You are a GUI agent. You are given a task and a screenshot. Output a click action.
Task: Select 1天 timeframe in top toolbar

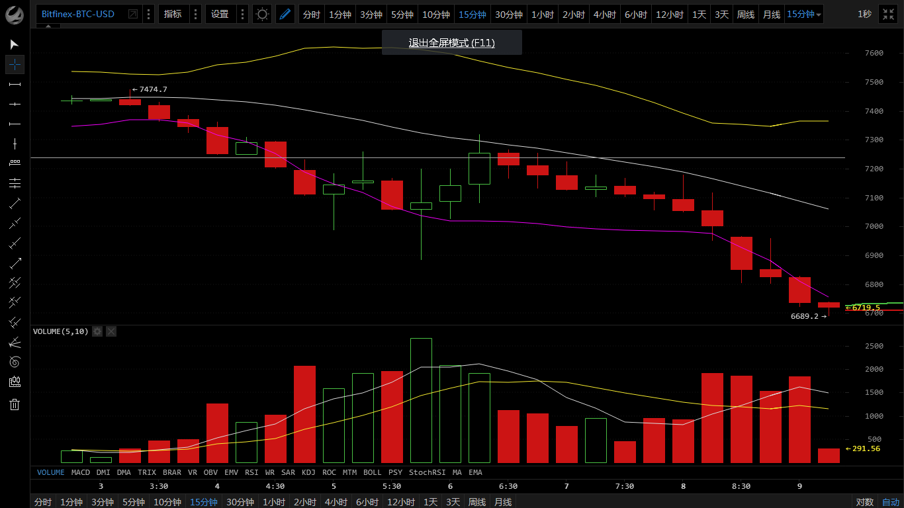[x=700, y=14]
